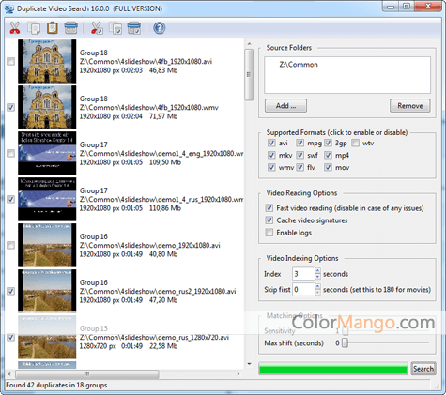Toggle the mp4 format checkbox
This screenshot has width=446, height=395.
pyautogui.click(x=328, y=155)
